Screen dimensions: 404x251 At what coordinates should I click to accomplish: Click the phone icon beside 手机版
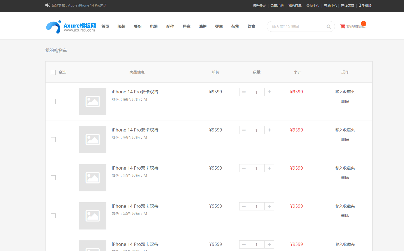pyautogui.click(x=360, y=5)
